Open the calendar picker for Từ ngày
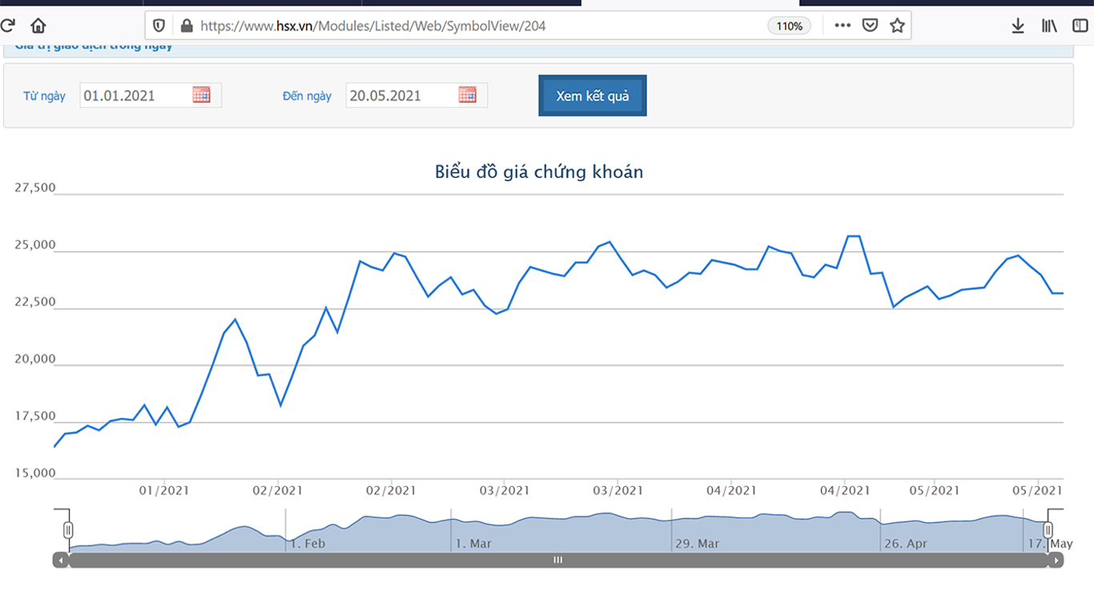Image resolution: width=1094 pixels, height=615 pixels. click(x=202, y=94)
